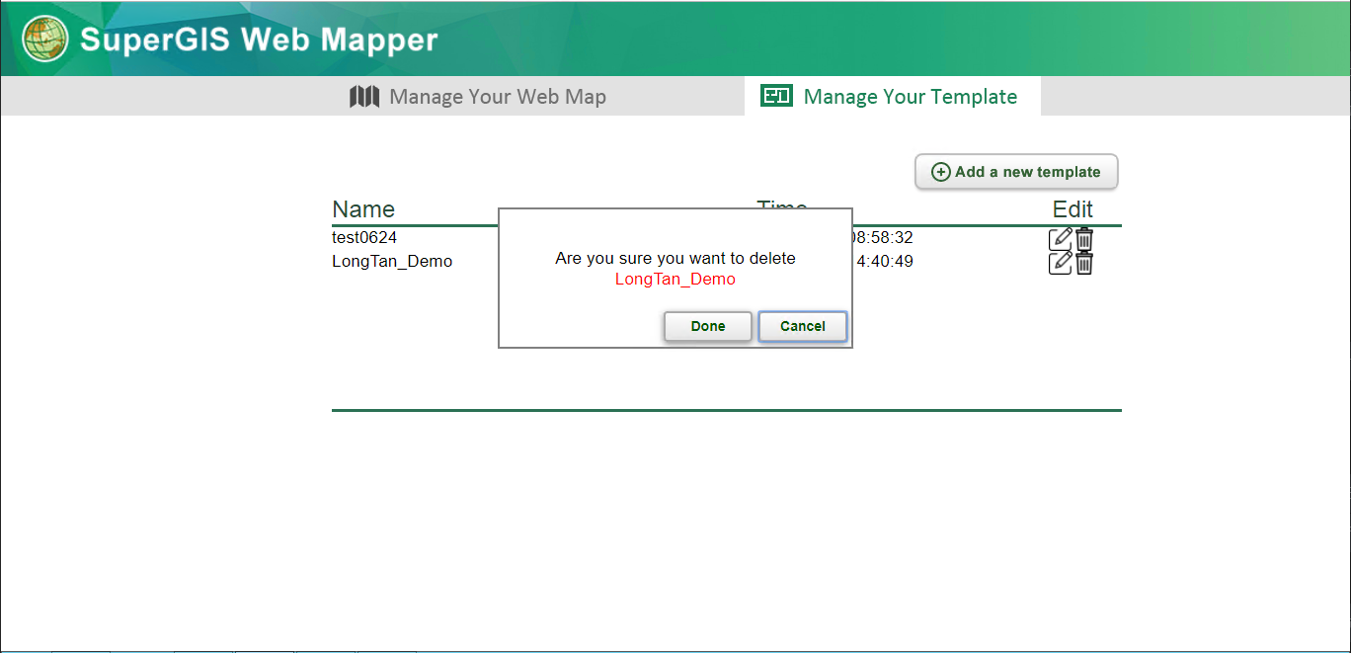
Task: Open the Manage Your Web Map tab
Action: pos(478,97)
